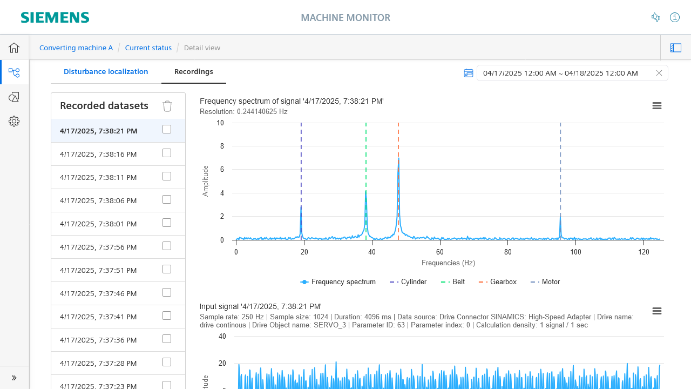Screen dimensions: 691x389
Task: Delete recorded datasets with trash icon
Action: point(167,106)
